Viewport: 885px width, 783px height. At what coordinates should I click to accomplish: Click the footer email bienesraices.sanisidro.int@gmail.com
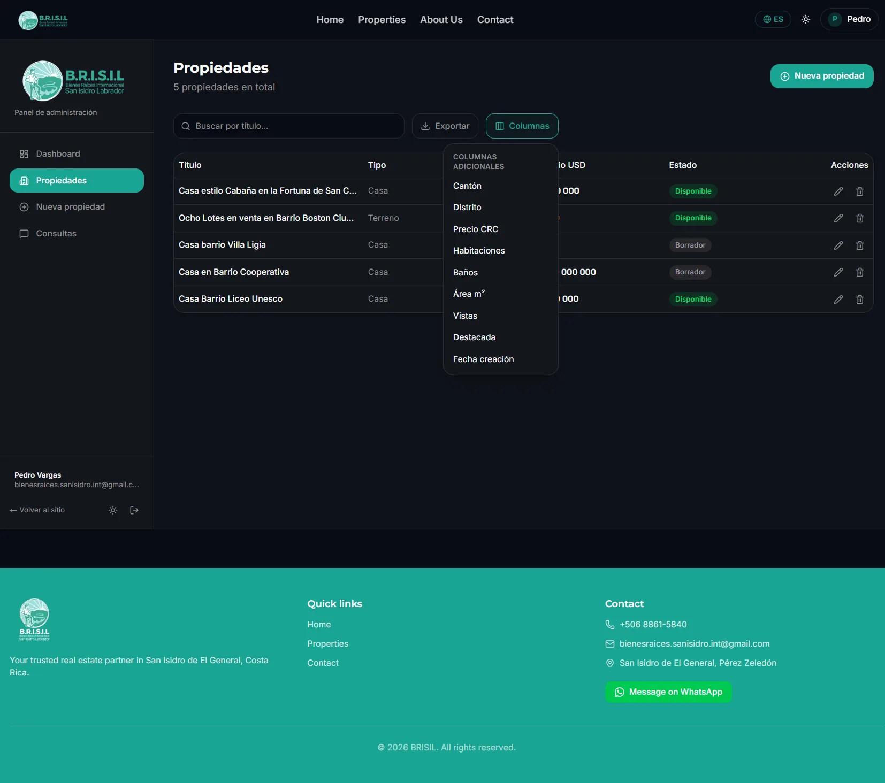pyautogui.click(x=695, y=644)
